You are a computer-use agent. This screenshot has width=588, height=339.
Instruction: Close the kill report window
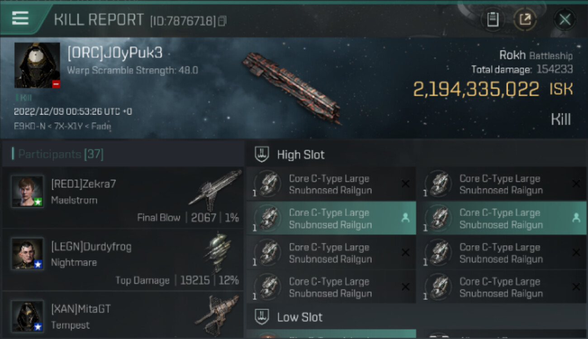coord(564,19)
